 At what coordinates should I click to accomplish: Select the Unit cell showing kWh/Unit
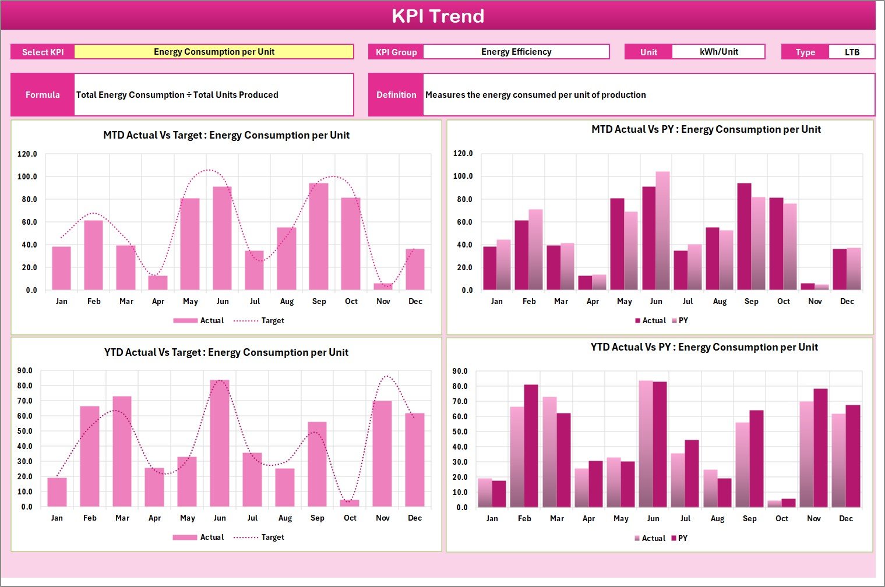click(x=718, y=52)
